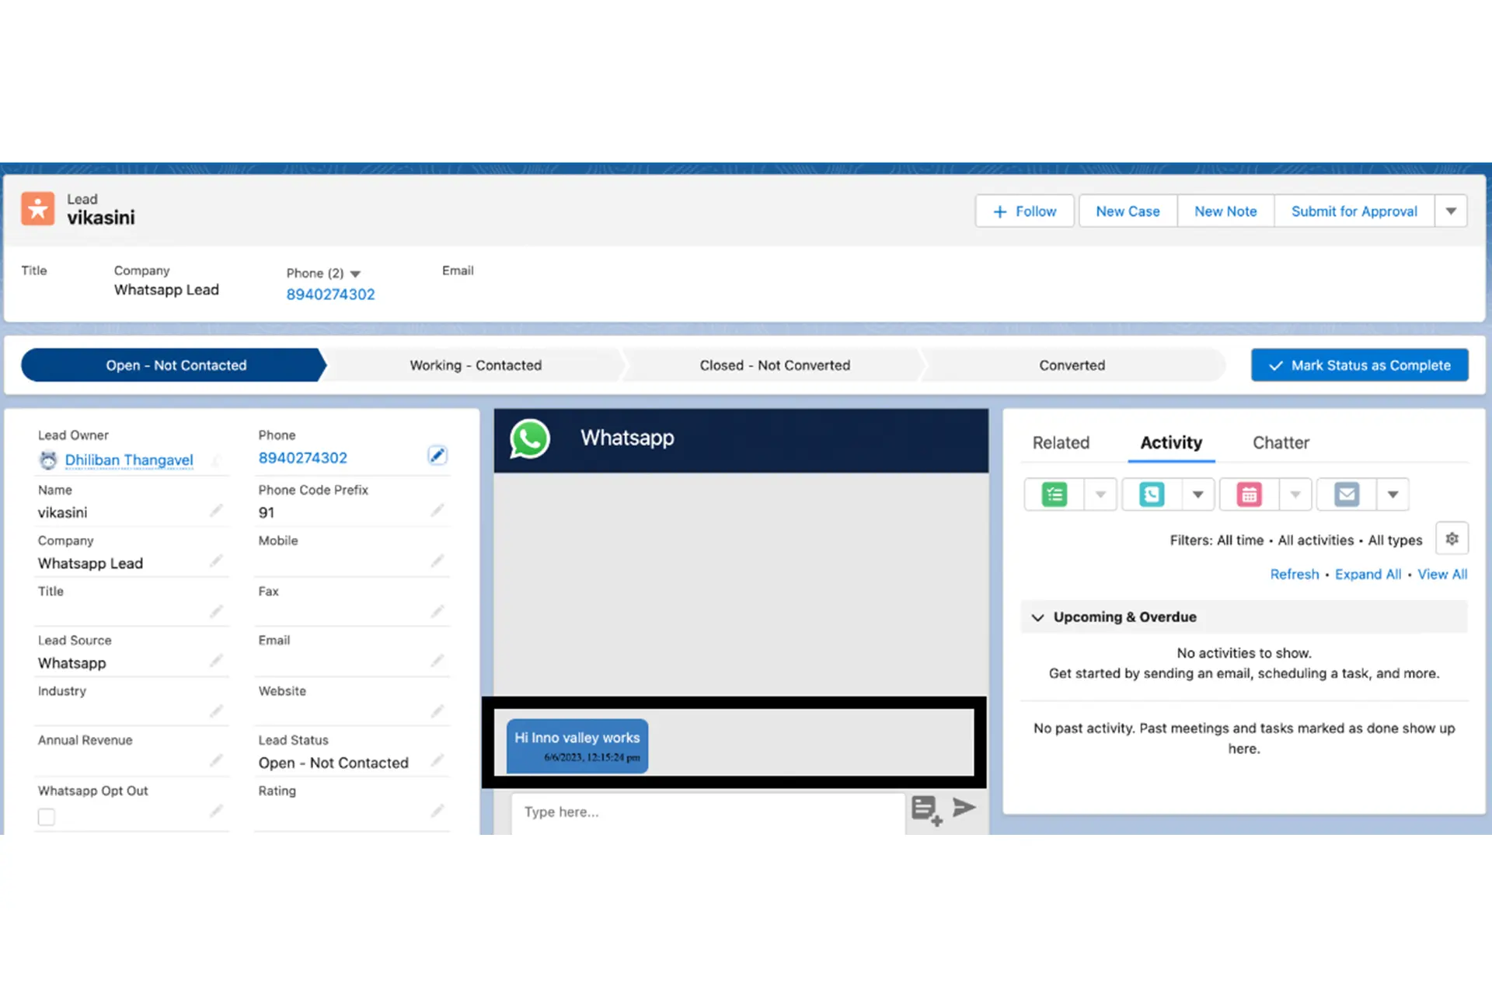Click the View All activity link
Viewport: 1492px width, 995px height.
[1441, 574]
